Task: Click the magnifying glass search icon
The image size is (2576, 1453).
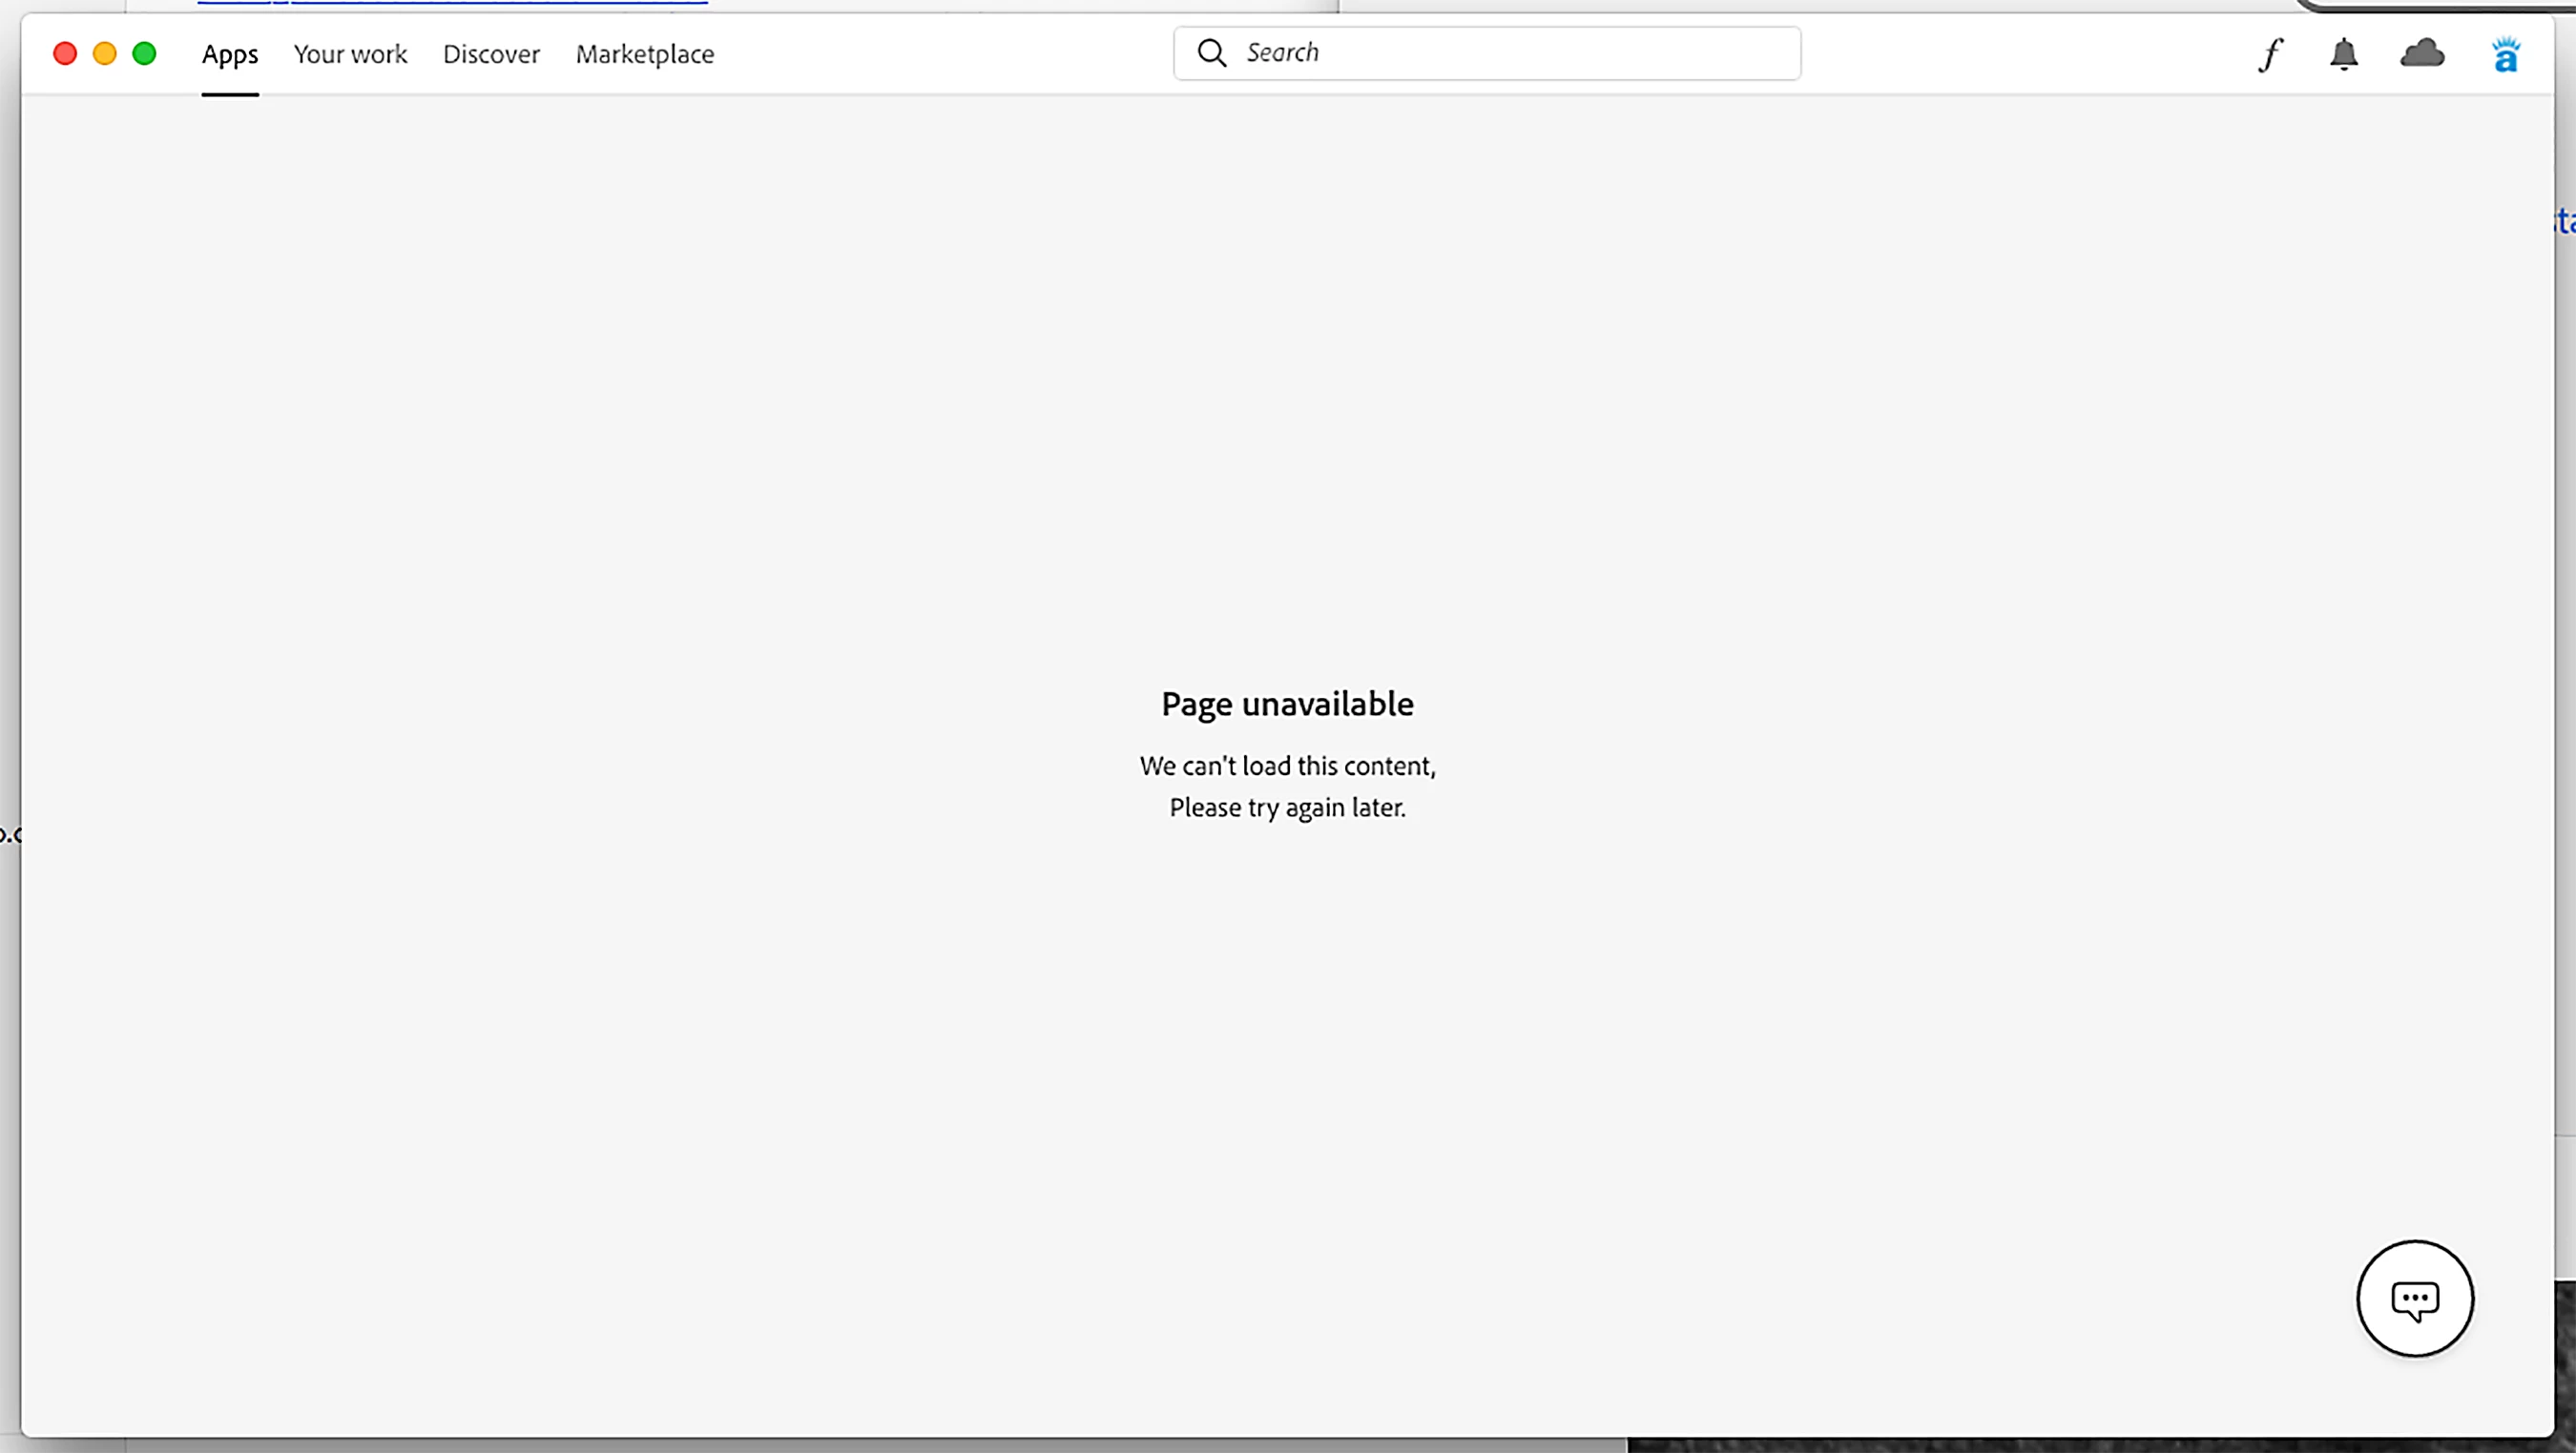Action: pyautogui.click(x=1211, y=53)
